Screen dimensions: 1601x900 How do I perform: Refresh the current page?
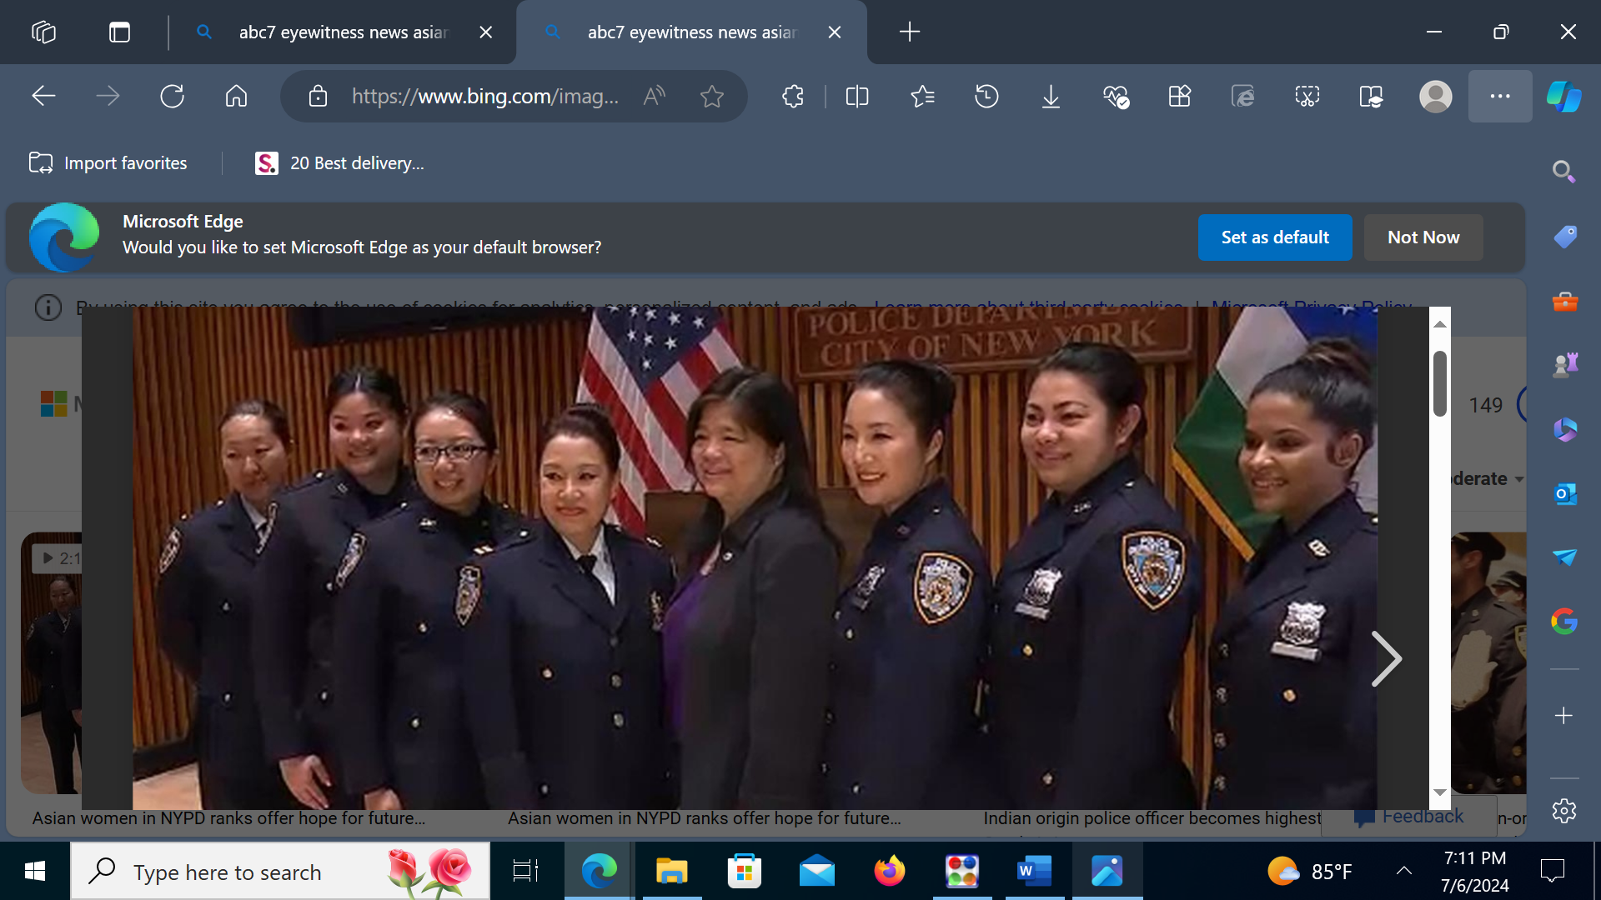(172, 97)
